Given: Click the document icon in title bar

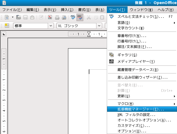Looking at the screenshot, I should click(4, 3).
